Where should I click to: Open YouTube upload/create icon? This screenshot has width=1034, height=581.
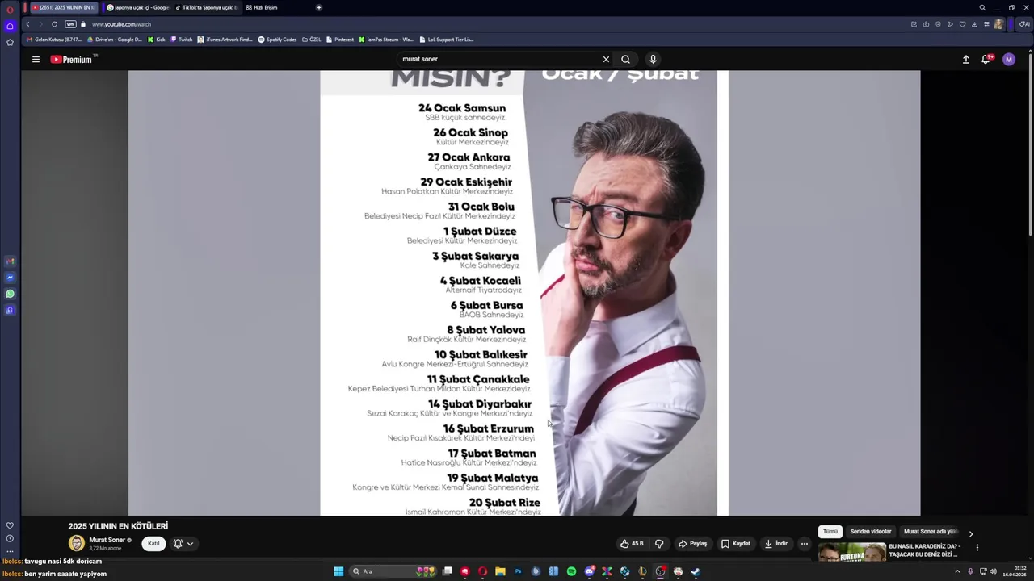(x=965, y=59)
